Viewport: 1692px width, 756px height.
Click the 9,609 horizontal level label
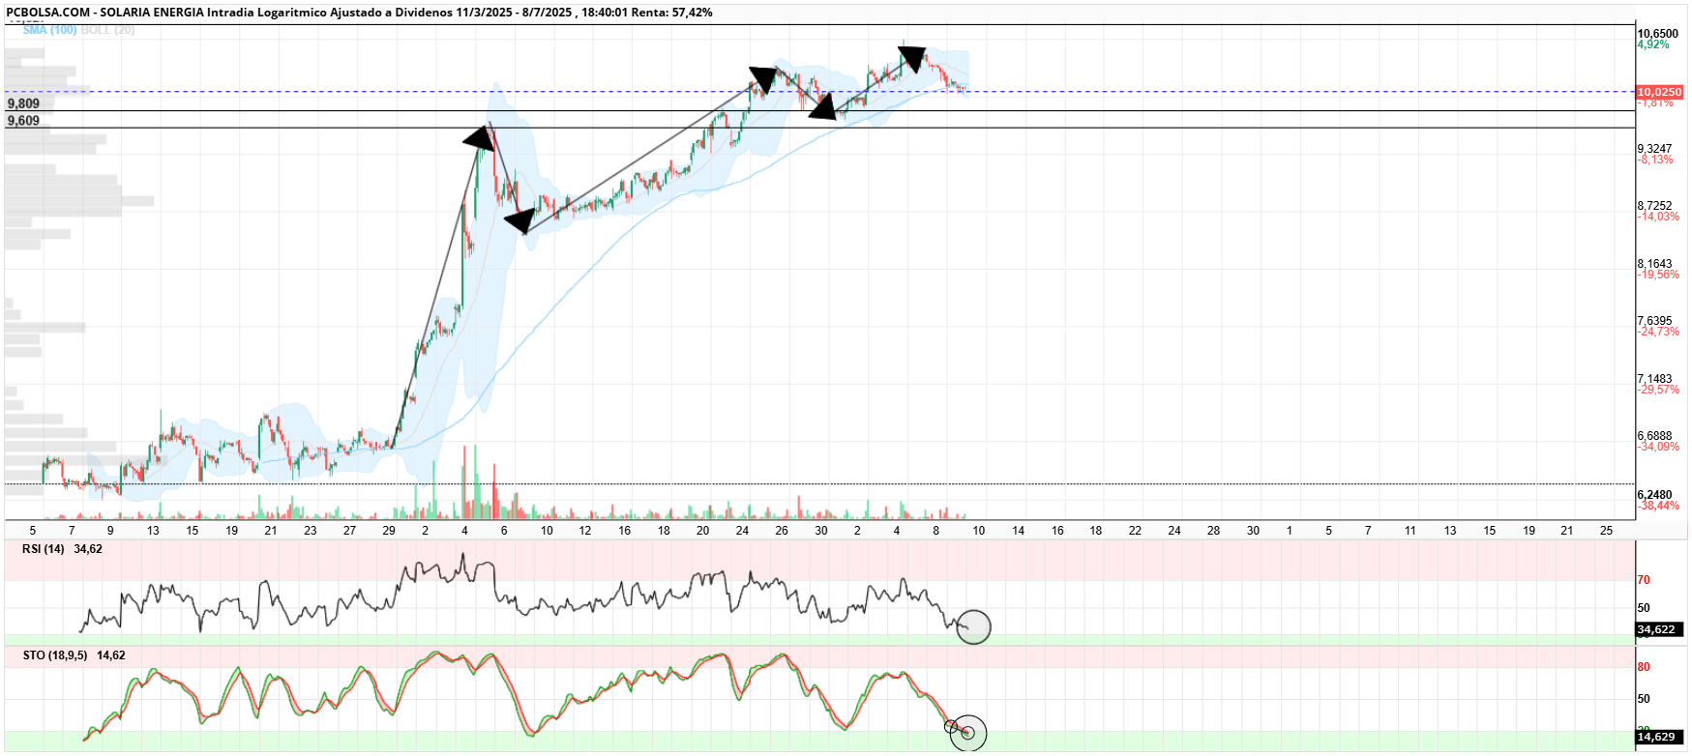(x=23, y=121)
